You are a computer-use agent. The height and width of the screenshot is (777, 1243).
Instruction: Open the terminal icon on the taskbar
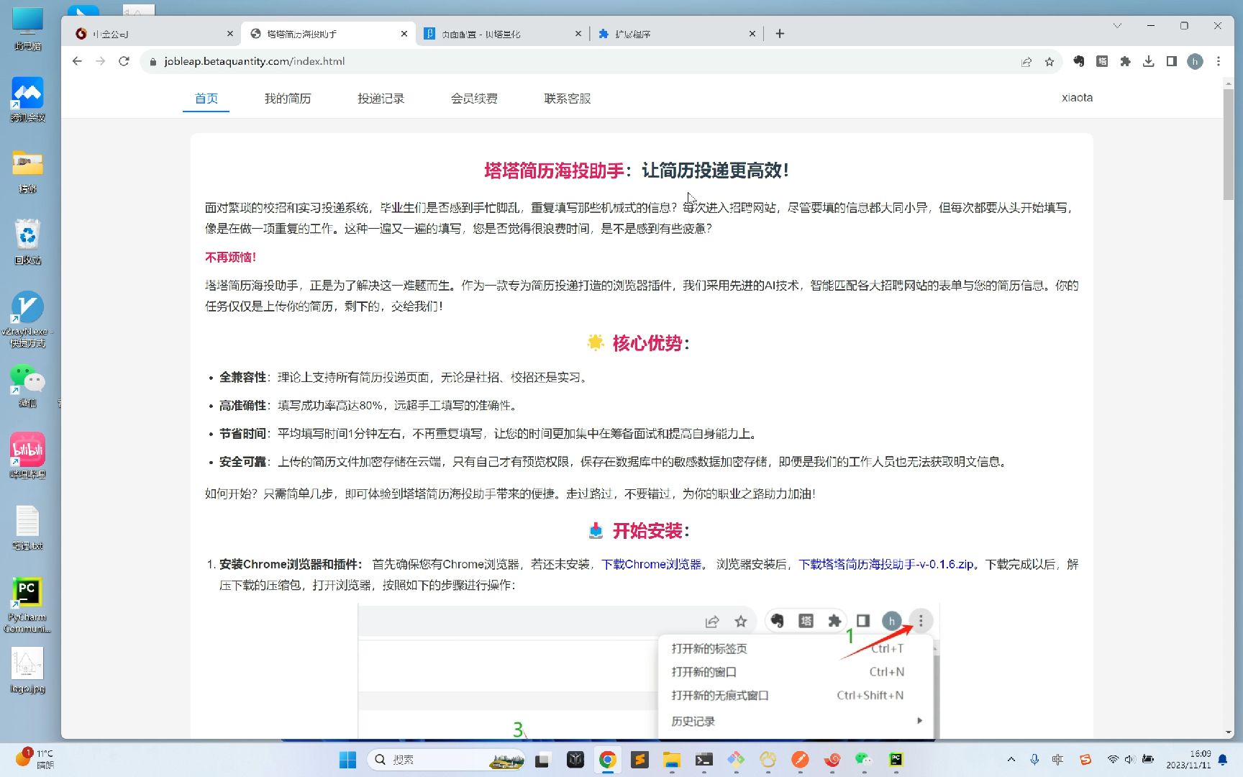(x=704, y=760)
